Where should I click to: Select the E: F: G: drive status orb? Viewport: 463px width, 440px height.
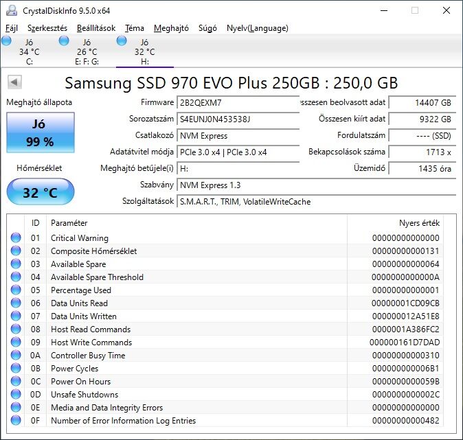tap(64, 40)
